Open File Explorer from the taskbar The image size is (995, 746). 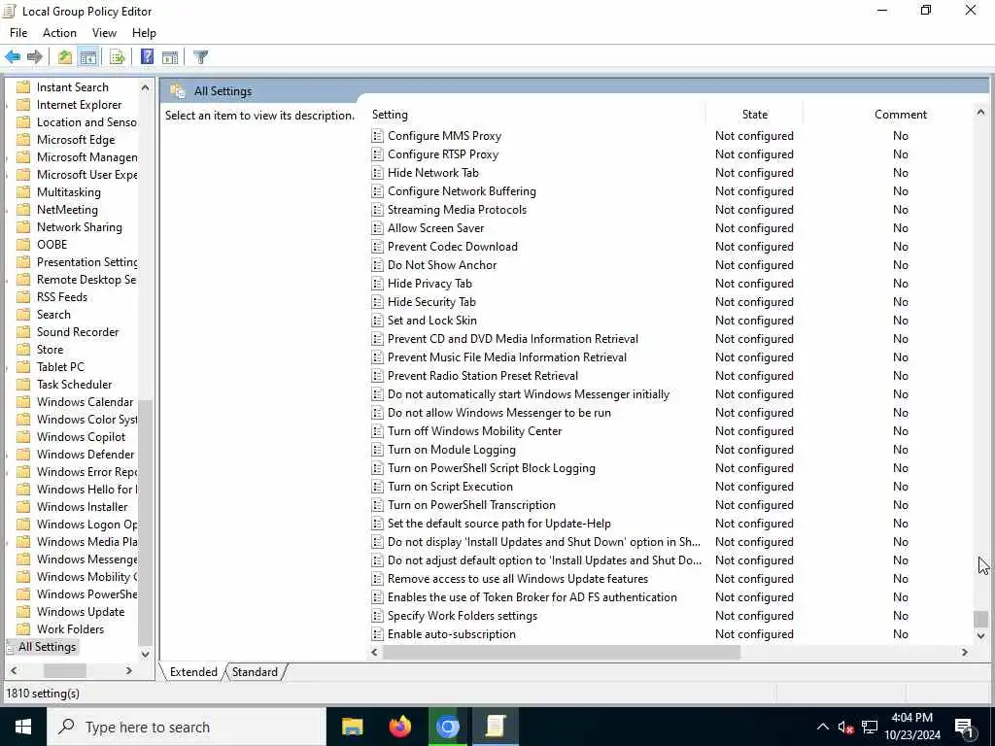click(352, 727)
